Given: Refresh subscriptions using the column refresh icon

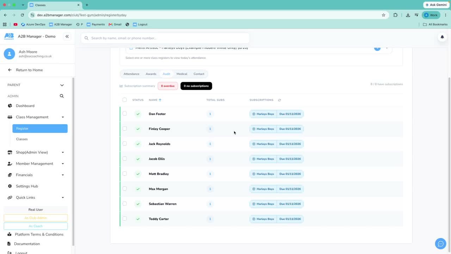Looking at the screenshot, I should coord(279,100).
